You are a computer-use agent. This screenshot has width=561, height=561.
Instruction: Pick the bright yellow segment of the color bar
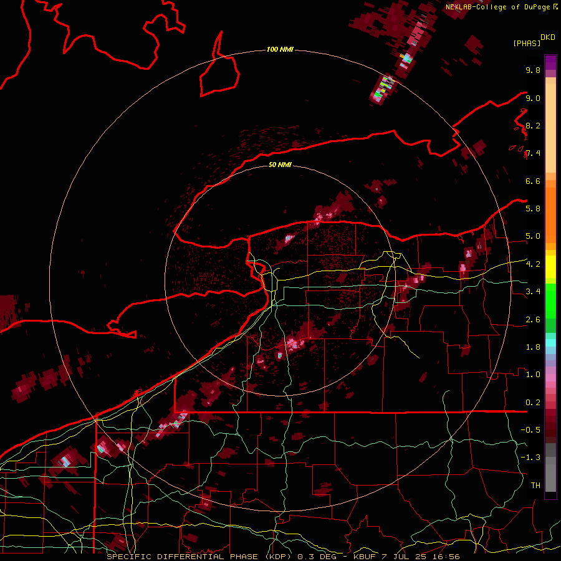(550, 267)
